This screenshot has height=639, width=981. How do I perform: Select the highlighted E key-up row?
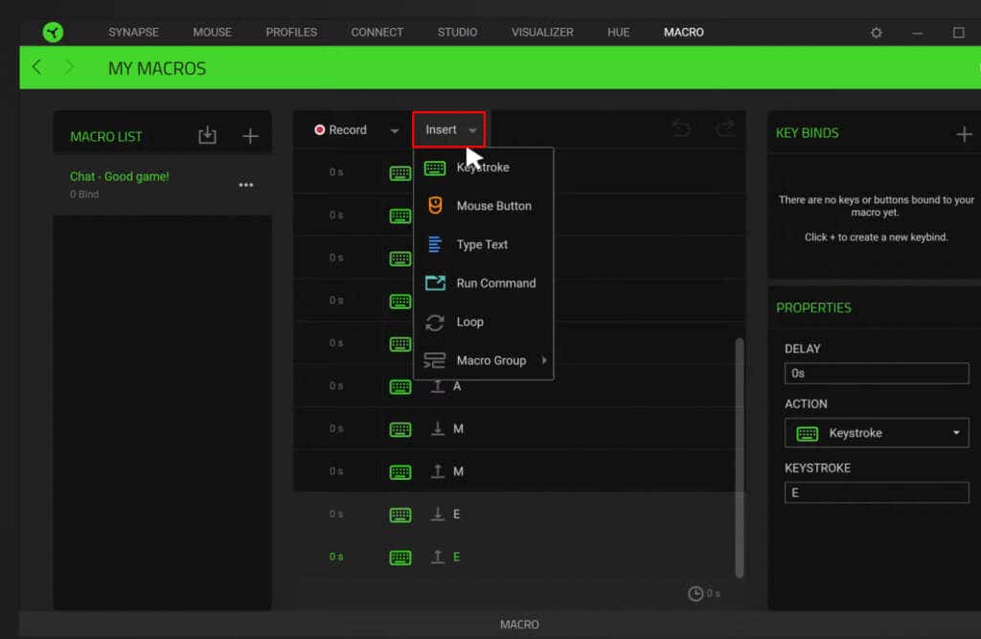pos(513,557)
